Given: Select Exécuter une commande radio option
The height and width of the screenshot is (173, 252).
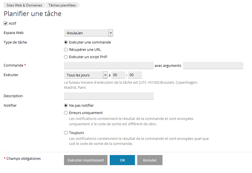Looking at the screenshot, I should click(66, 42).
